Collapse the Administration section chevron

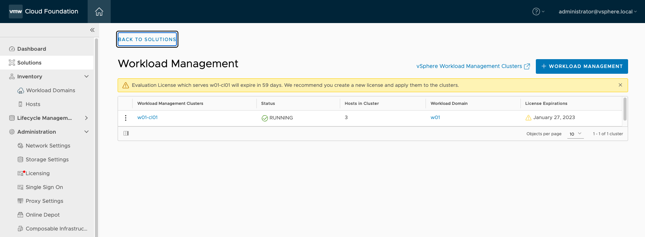pyautogui.click(x=86, y=132)
